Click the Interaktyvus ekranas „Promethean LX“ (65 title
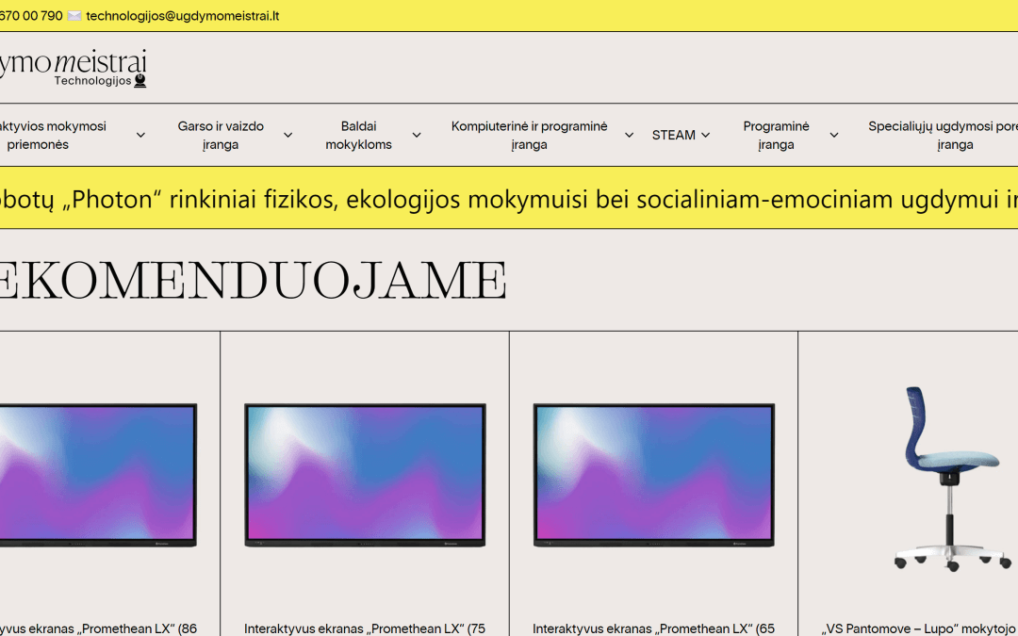The width and height of the screenshot is (1018, 636). point(654,628)
